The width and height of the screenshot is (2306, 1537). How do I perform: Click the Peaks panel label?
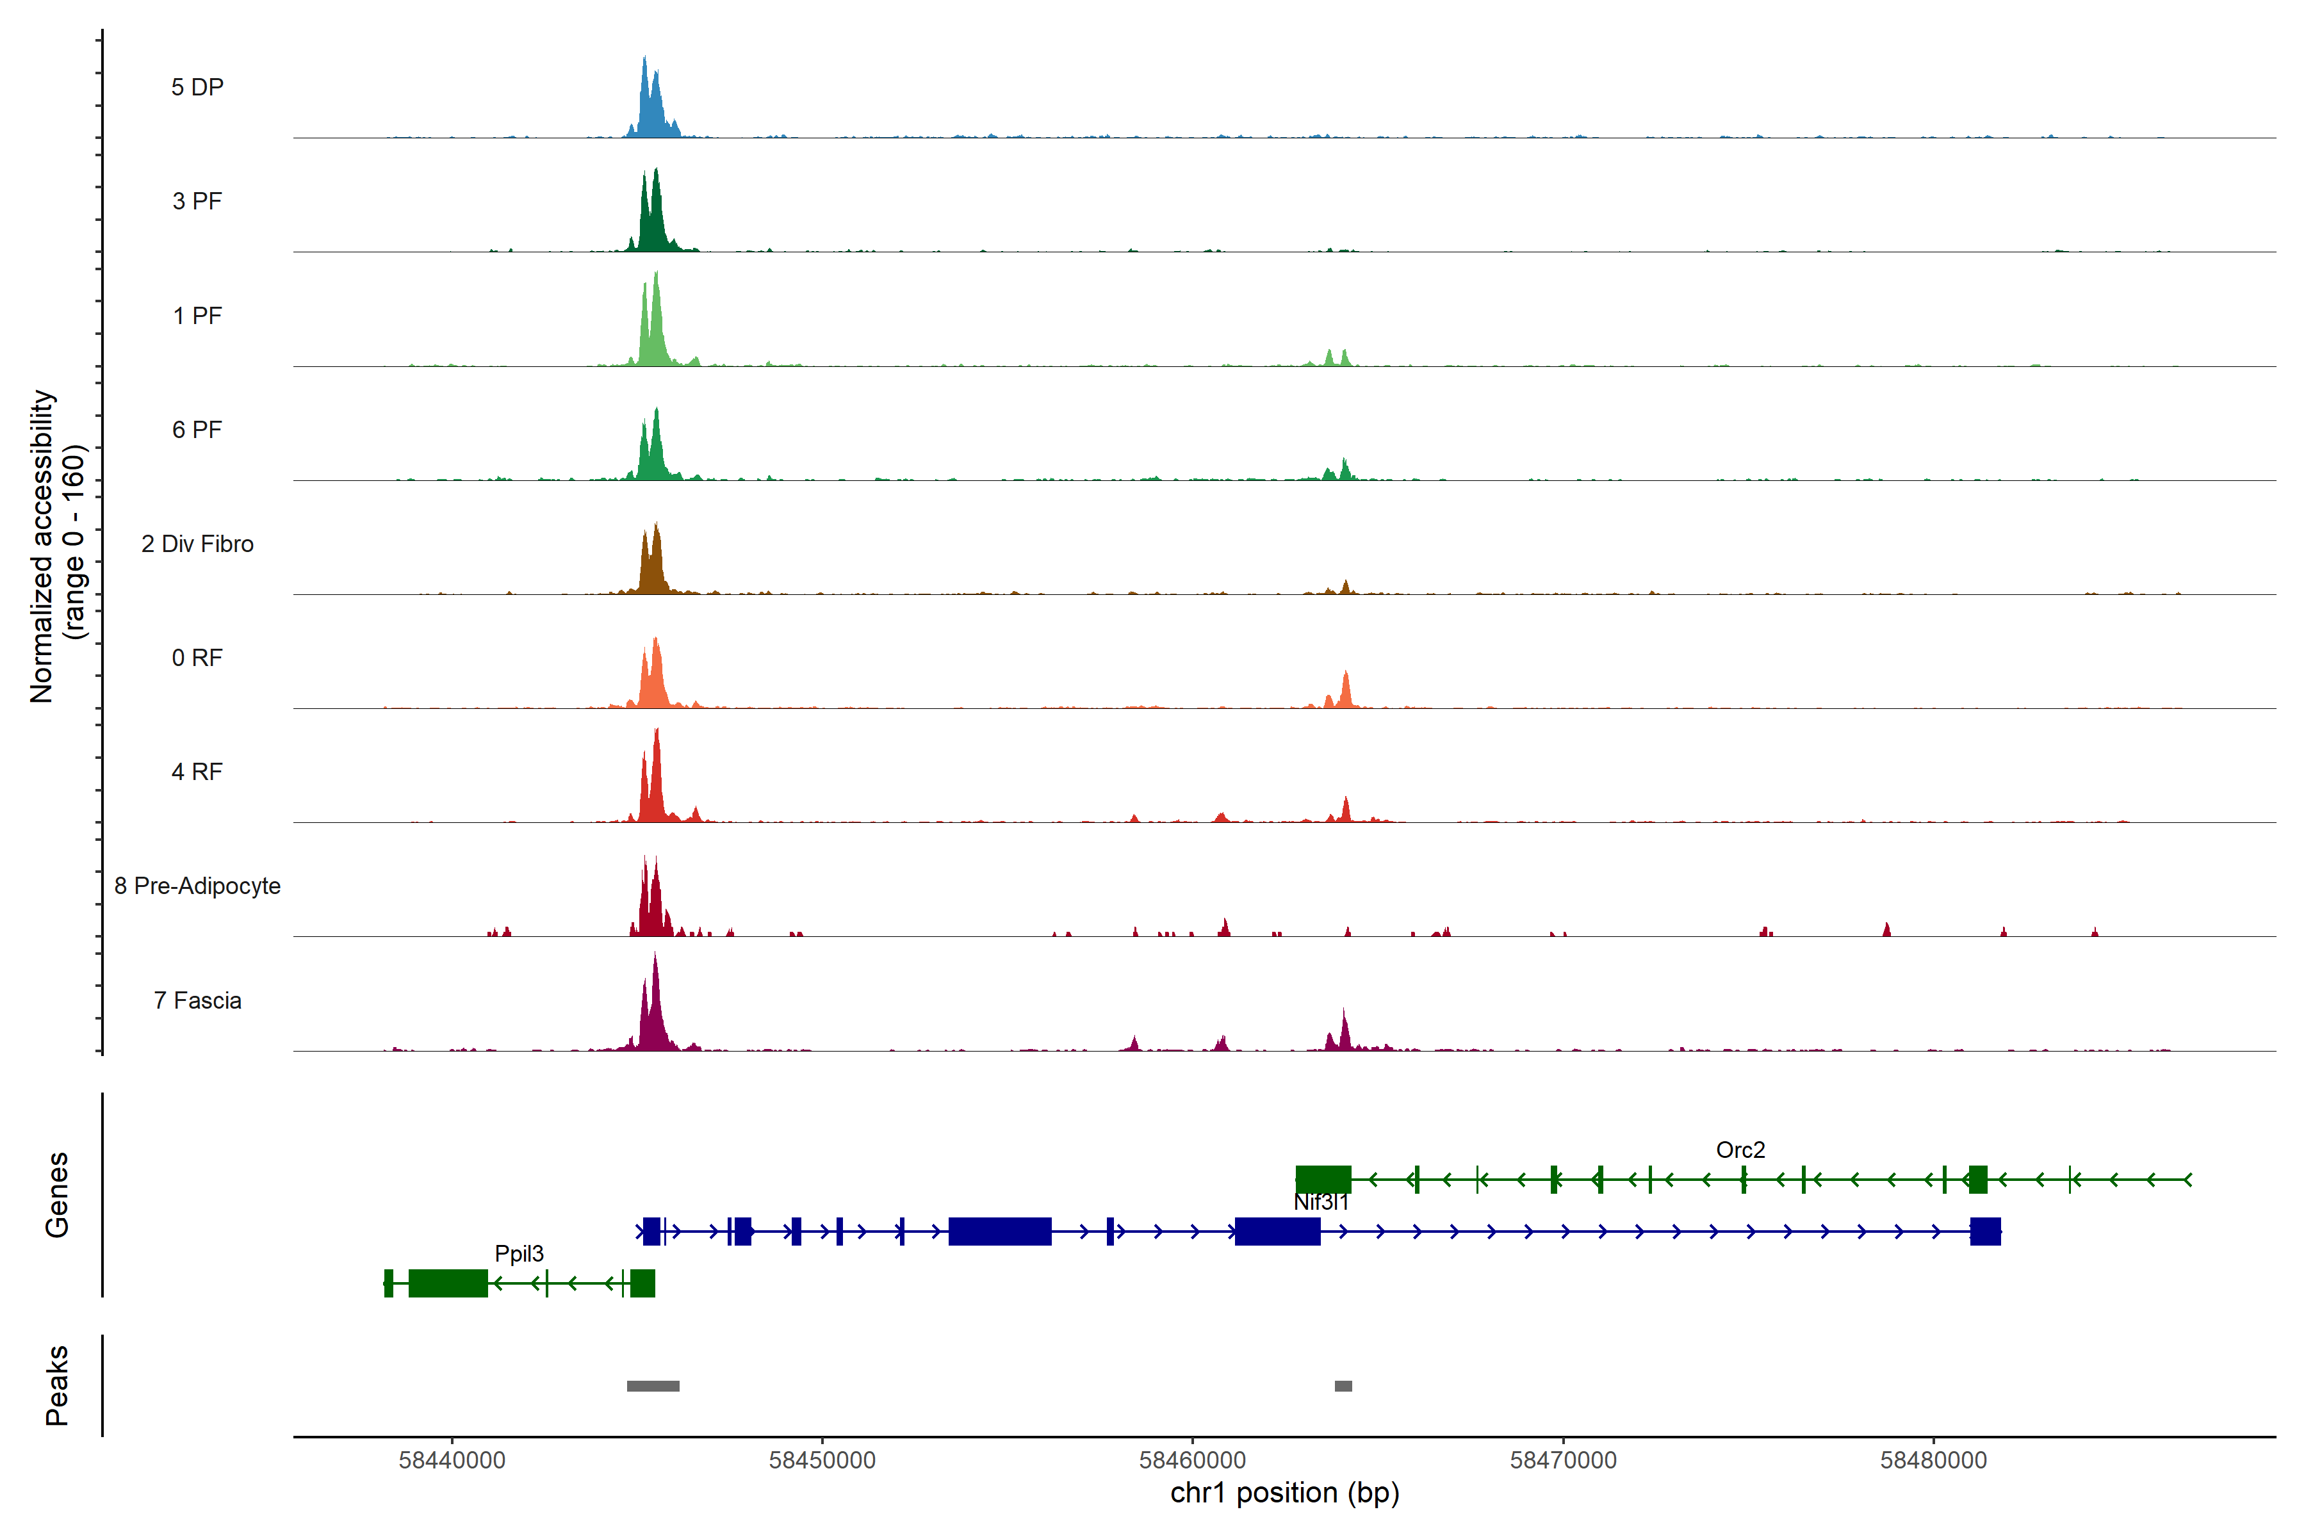57,1384
